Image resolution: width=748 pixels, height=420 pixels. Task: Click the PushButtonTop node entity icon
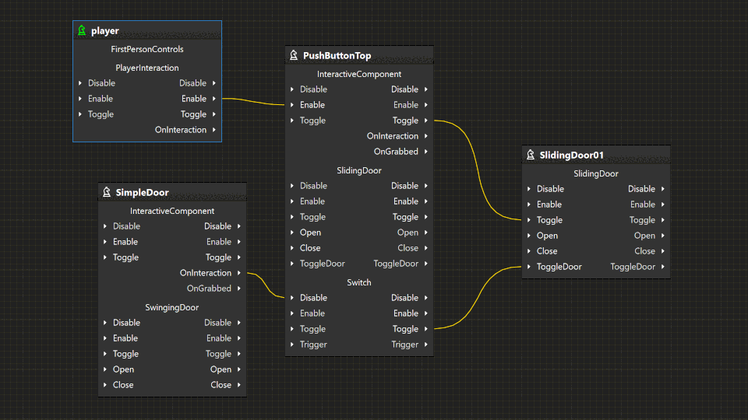coord(294,56)
